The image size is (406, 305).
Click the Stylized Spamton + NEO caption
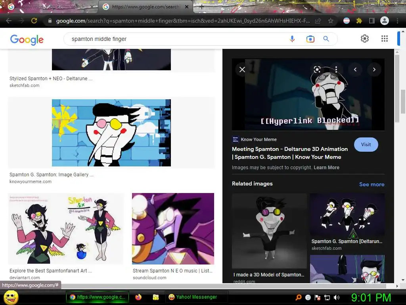click(51, 78)
